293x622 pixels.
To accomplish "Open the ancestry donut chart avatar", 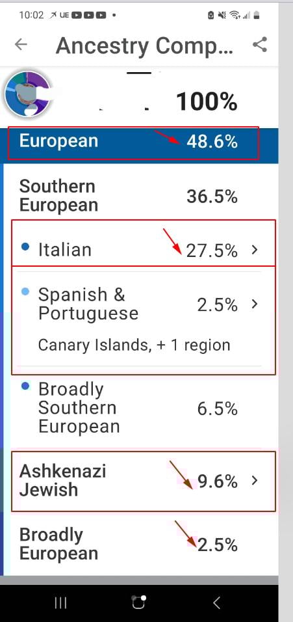I will (x=28, y=94).
